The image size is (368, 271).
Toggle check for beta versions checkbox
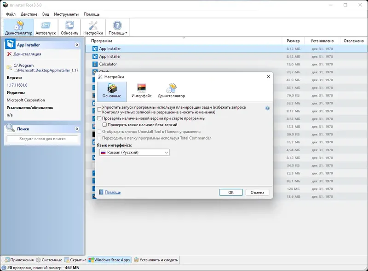105,124
